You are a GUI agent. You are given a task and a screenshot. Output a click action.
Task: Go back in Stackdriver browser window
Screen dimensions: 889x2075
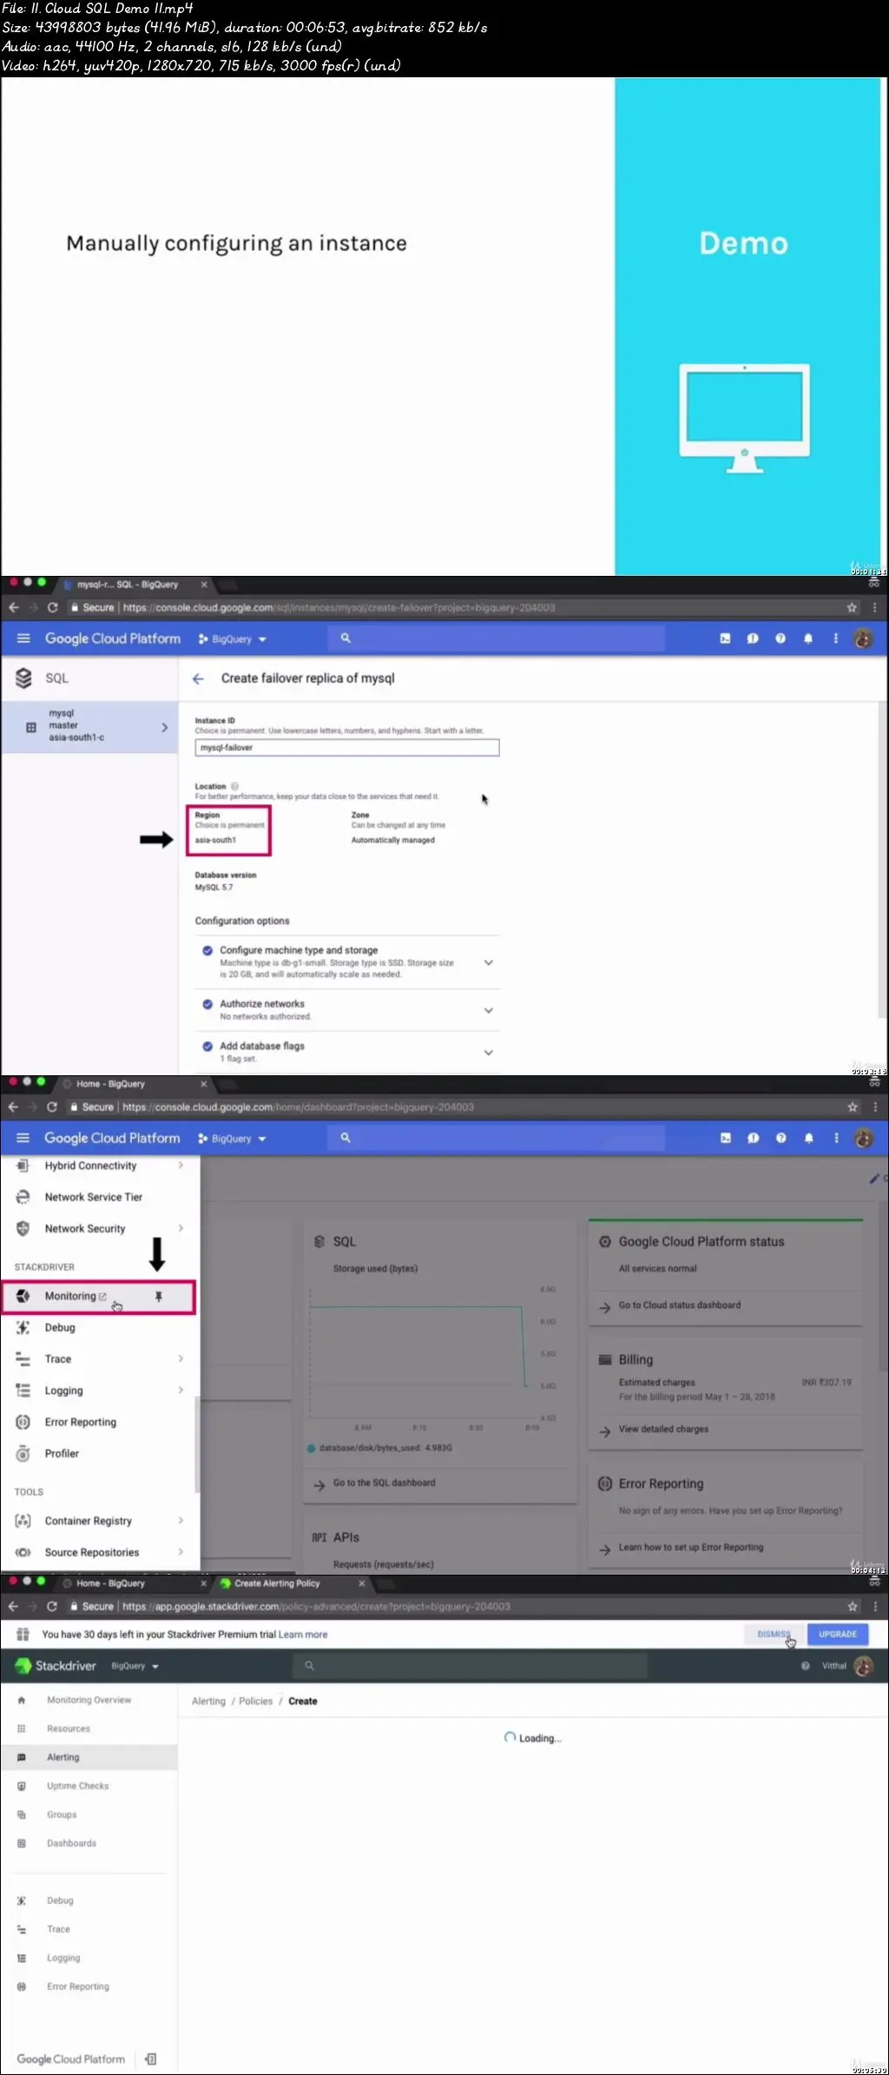(x=13, y=1606)
